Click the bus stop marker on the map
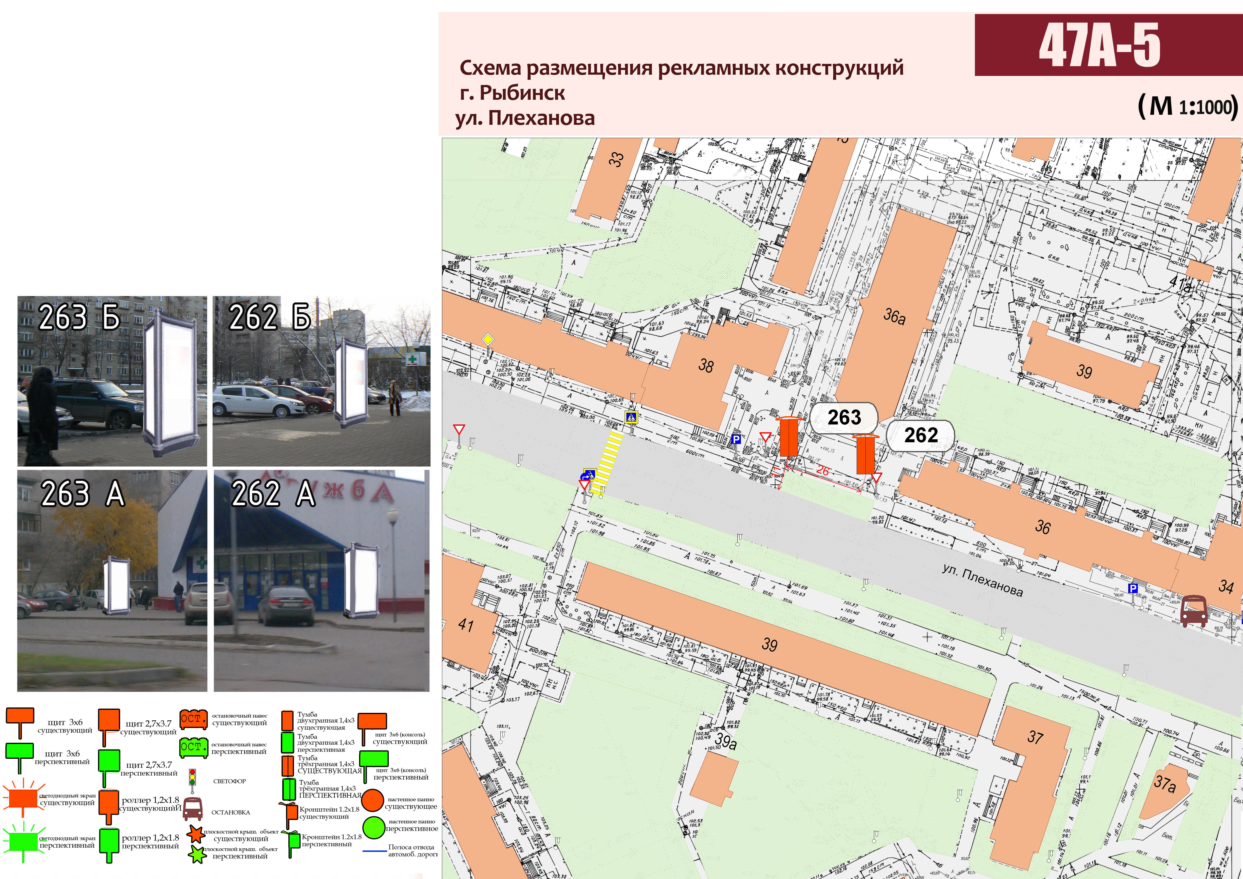Screen dimensions: 1243x879 coord(1194,611)
